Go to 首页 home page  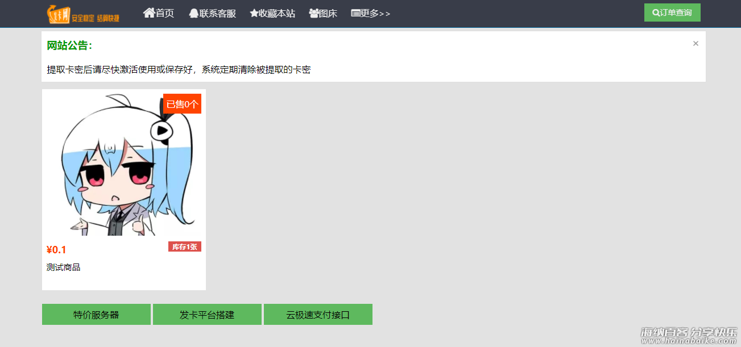(x=159, y=13)
